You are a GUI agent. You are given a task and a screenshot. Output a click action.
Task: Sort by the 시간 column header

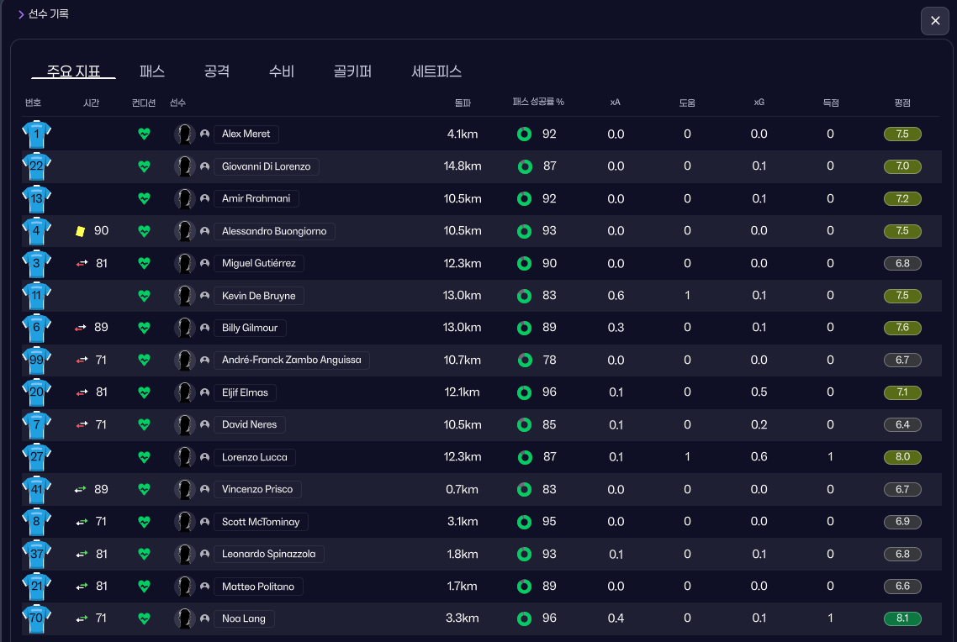91,103
